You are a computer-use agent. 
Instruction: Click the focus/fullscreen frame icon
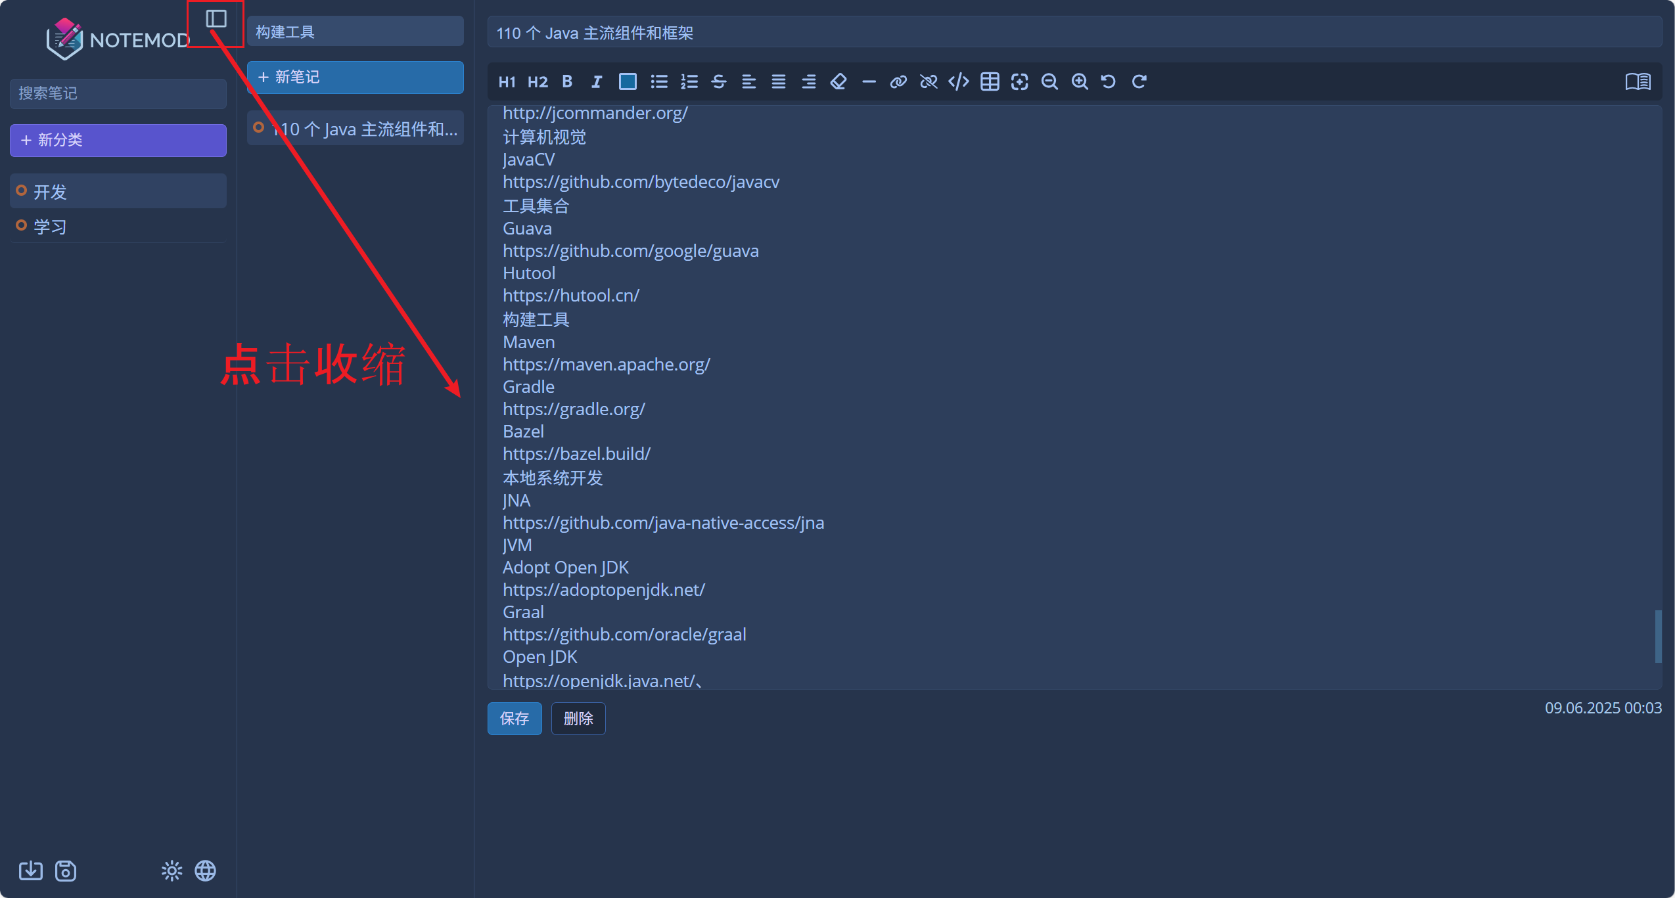1019,81
